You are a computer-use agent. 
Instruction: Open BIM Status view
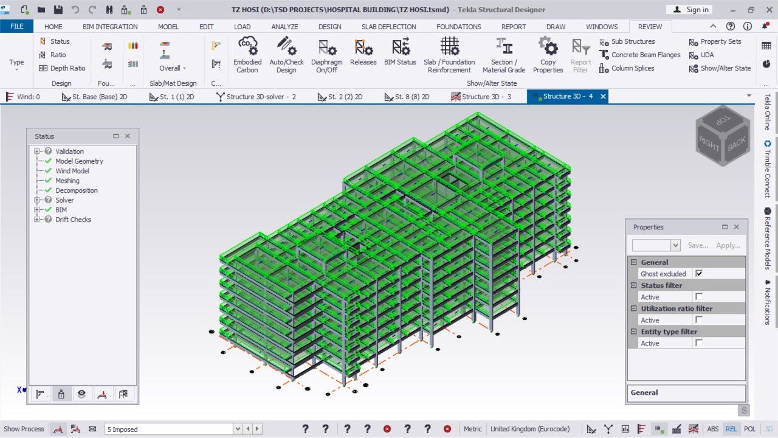point(400,52)
